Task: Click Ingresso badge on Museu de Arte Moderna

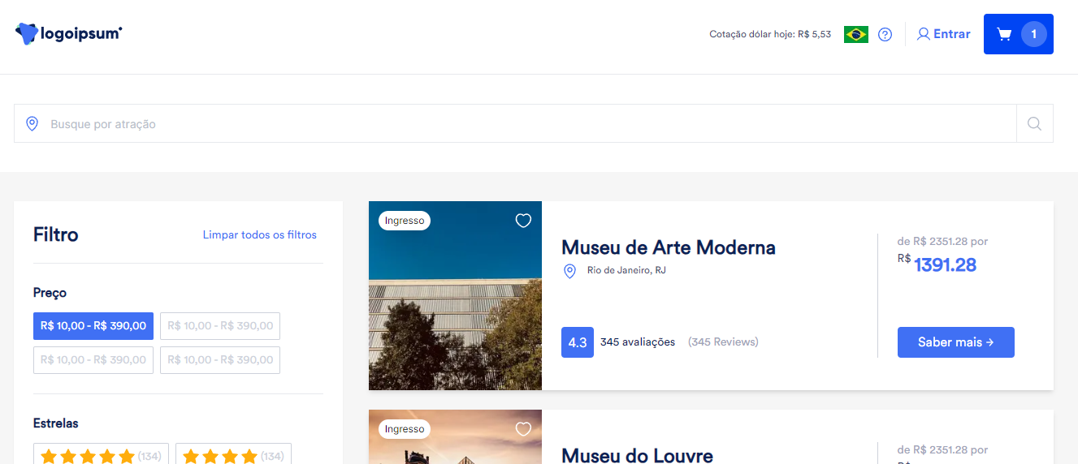Action: point(405,221)
